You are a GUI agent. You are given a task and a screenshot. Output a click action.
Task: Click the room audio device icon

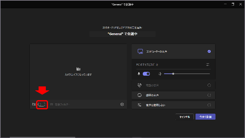click(139, 95)
